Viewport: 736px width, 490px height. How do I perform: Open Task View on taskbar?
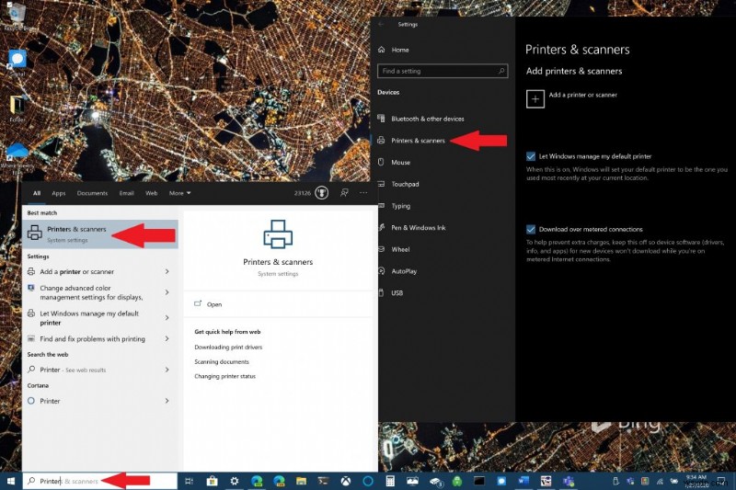[190, 481]
